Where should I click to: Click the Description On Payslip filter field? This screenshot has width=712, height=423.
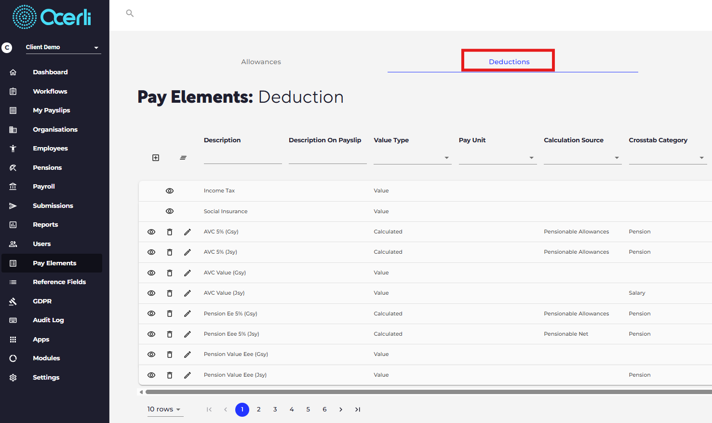328,158
